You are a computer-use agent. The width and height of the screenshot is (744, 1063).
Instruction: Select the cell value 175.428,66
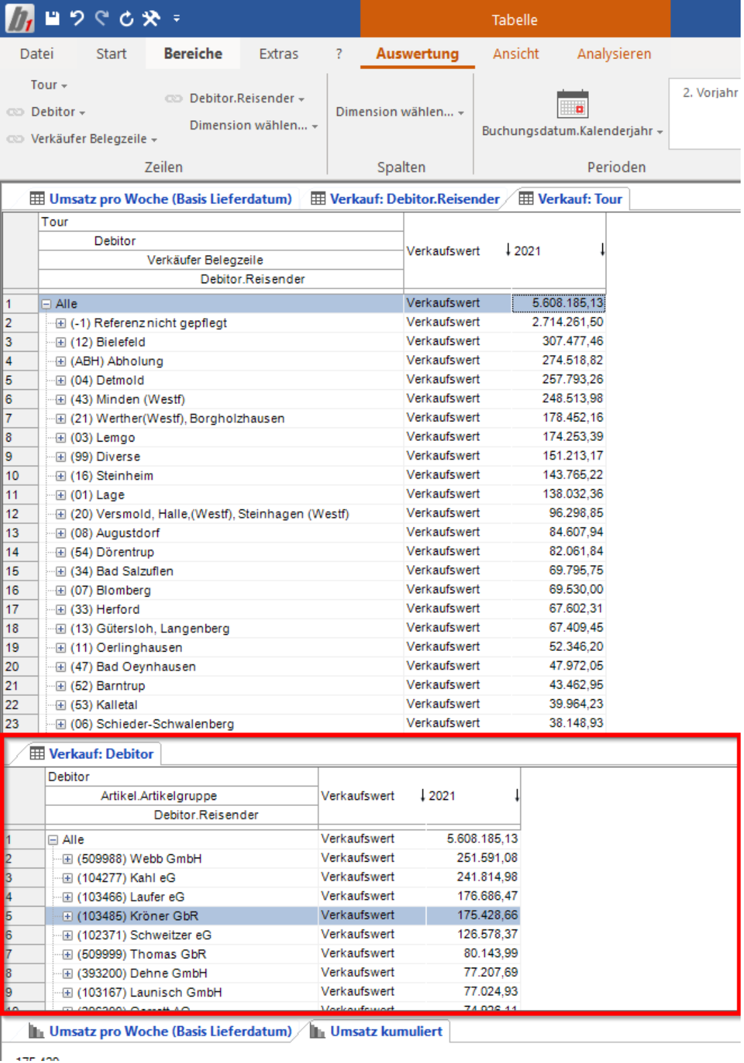point(473,915)
